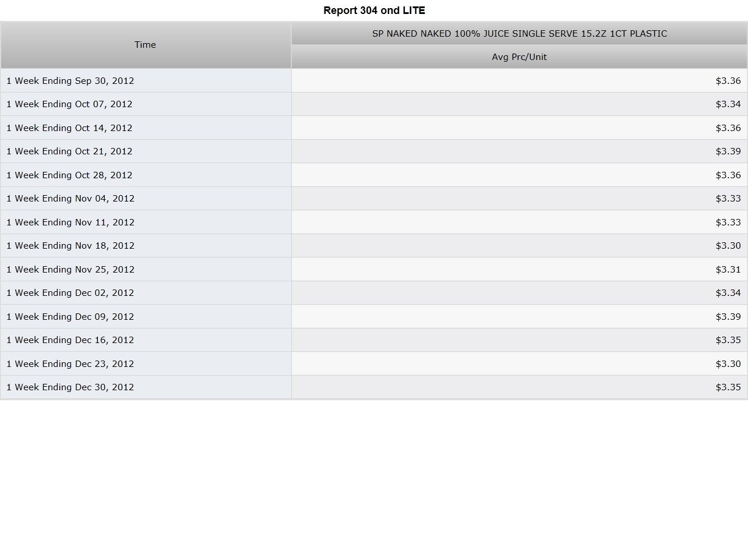Select row '1 Week Ending Dec 09, 2012'
The height and width of the screenshot is (551, 748).
click(374, 316)
